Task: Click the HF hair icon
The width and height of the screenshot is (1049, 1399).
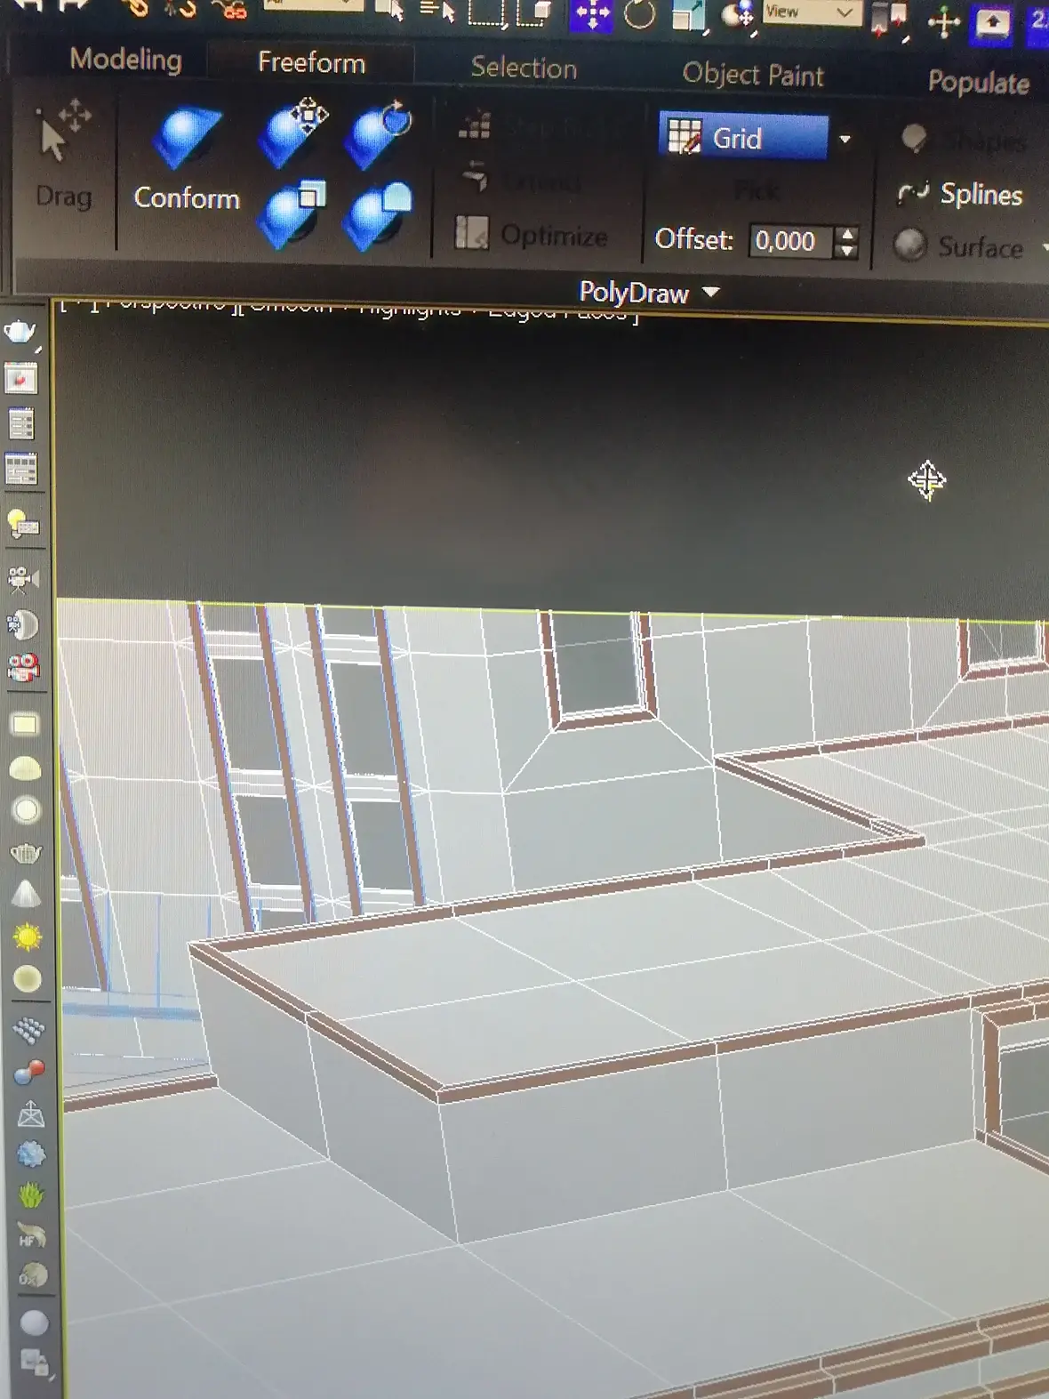Action: coord(32,1236)
